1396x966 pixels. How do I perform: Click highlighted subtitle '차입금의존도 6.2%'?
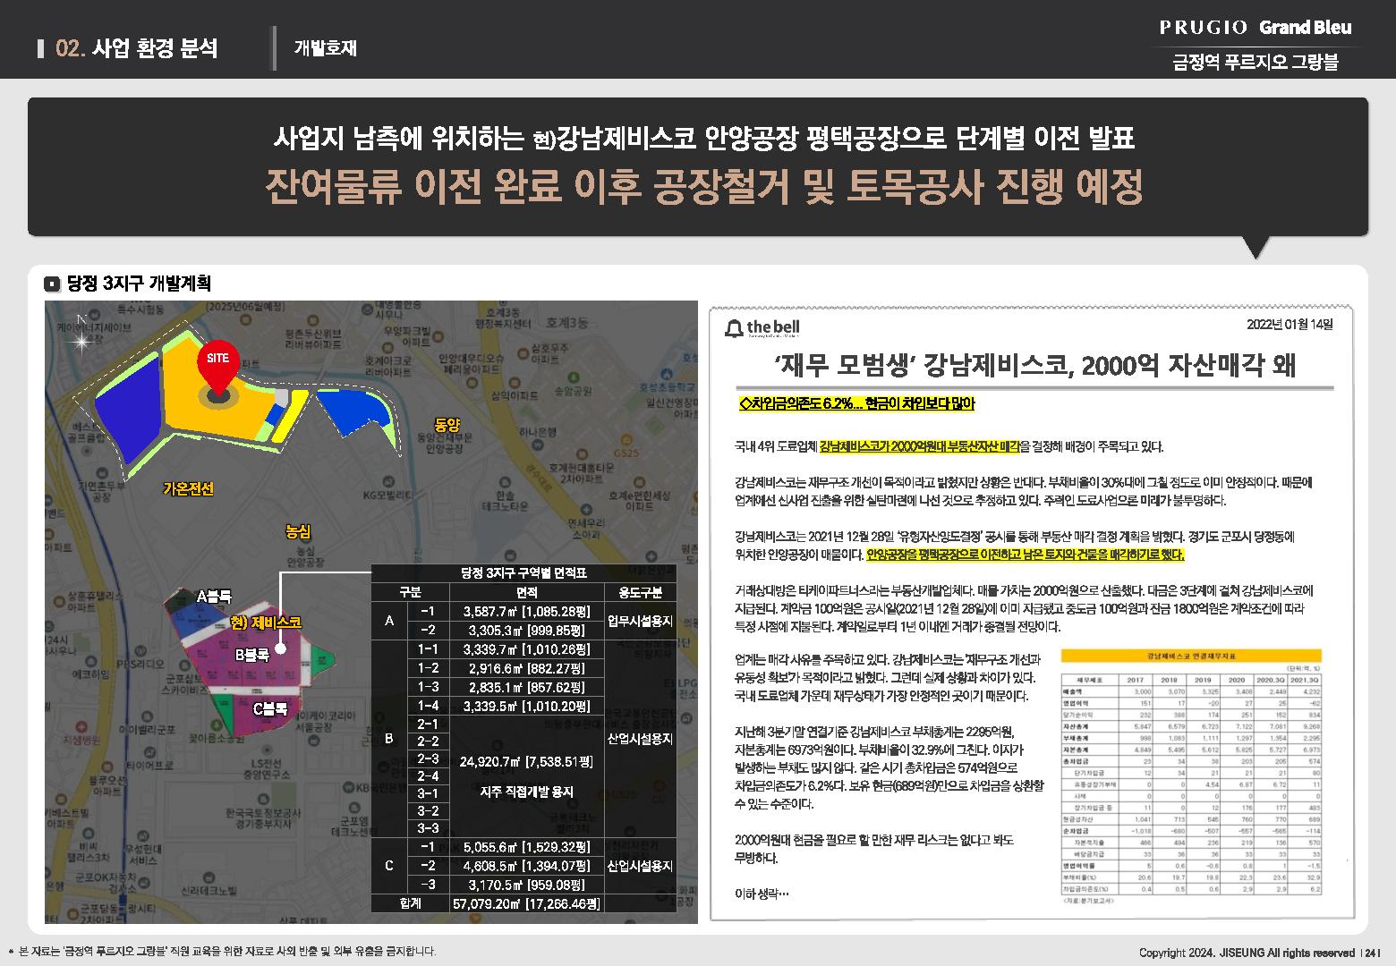point(855,404)
